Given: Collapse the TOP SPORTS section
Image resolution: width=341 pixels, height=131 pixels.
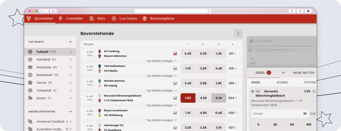Looking at the screenshot, I should (70, 42).
